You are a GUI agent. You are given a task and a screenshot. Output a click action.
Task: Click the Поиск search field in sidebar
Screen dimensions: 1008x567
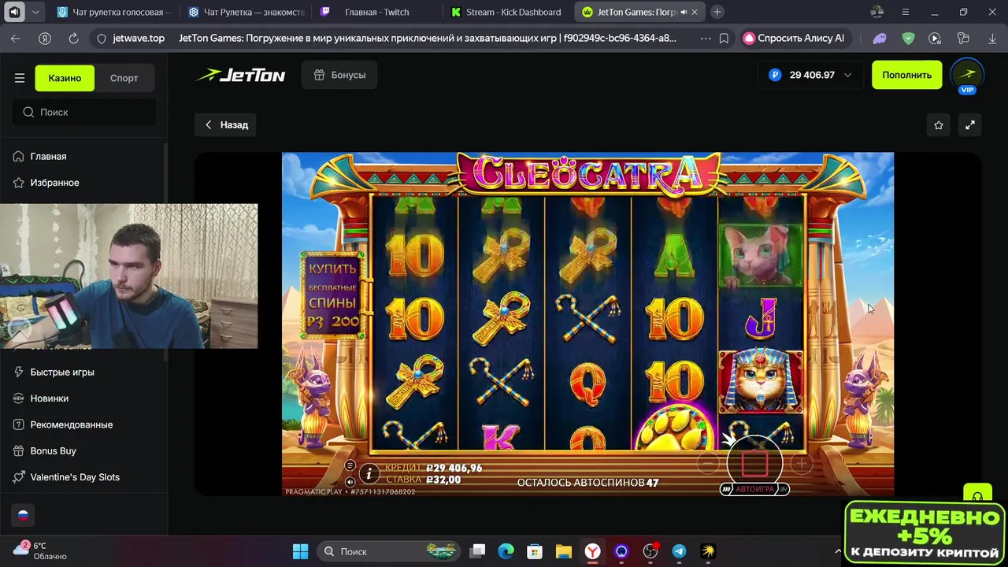(84, 112)
